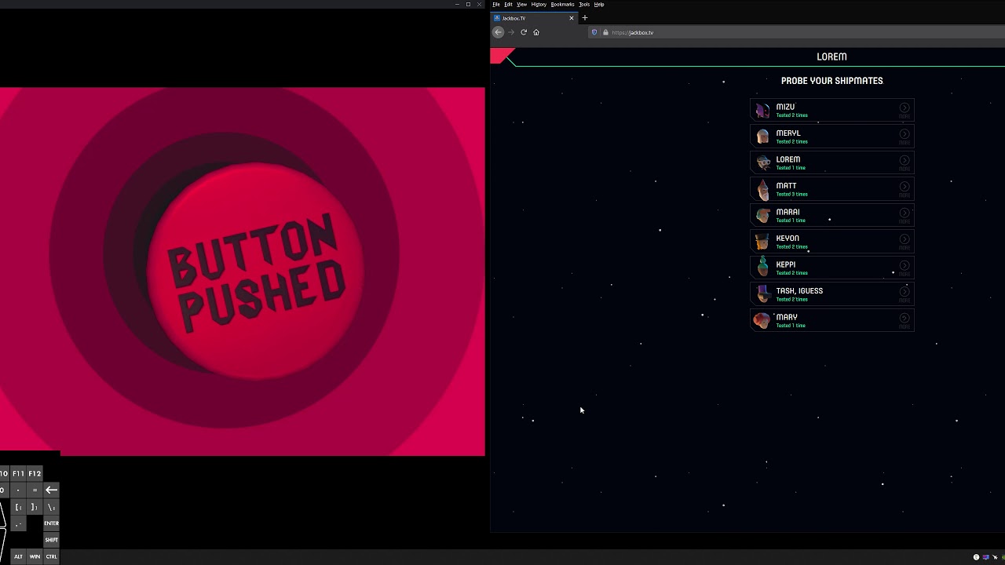The width and height of the screenshot is (1005, 565).
Task: Click the F12 key overlay
Action: tap(35, 474)
